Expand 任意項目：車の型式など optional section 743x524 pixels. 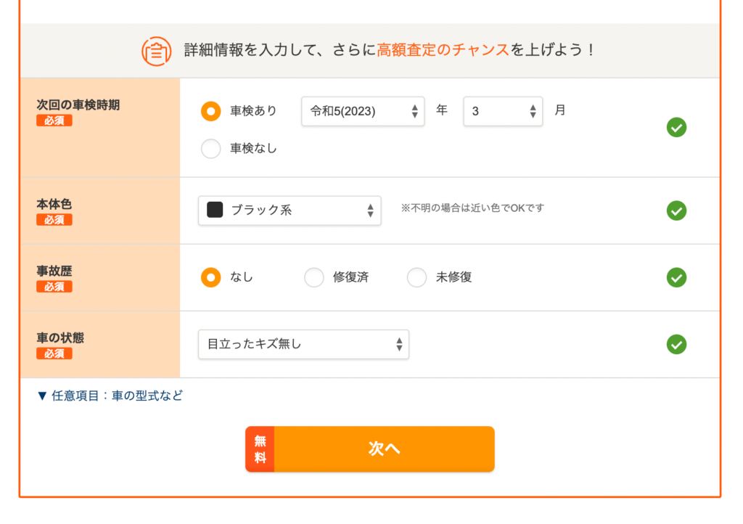point(110,396)
